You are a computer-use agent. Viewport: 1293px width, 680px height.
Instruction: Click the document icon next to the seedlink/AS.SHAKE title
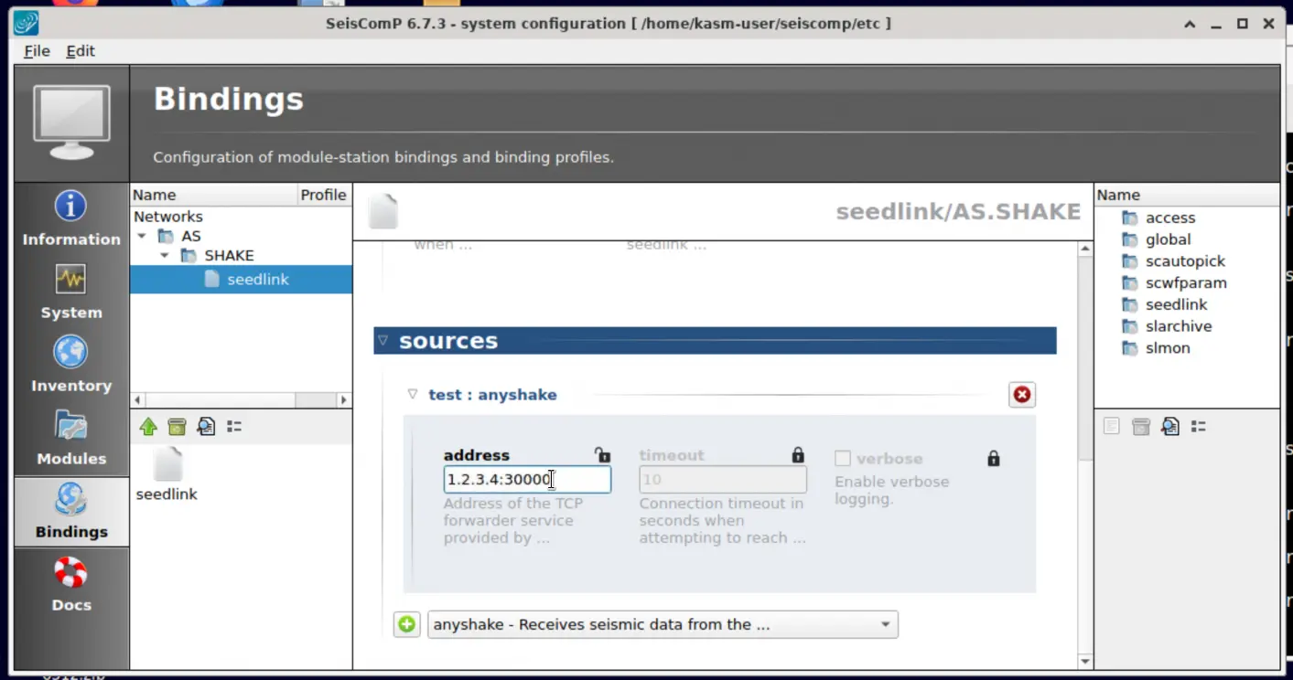pyautogui.click(x=383, y=211)
